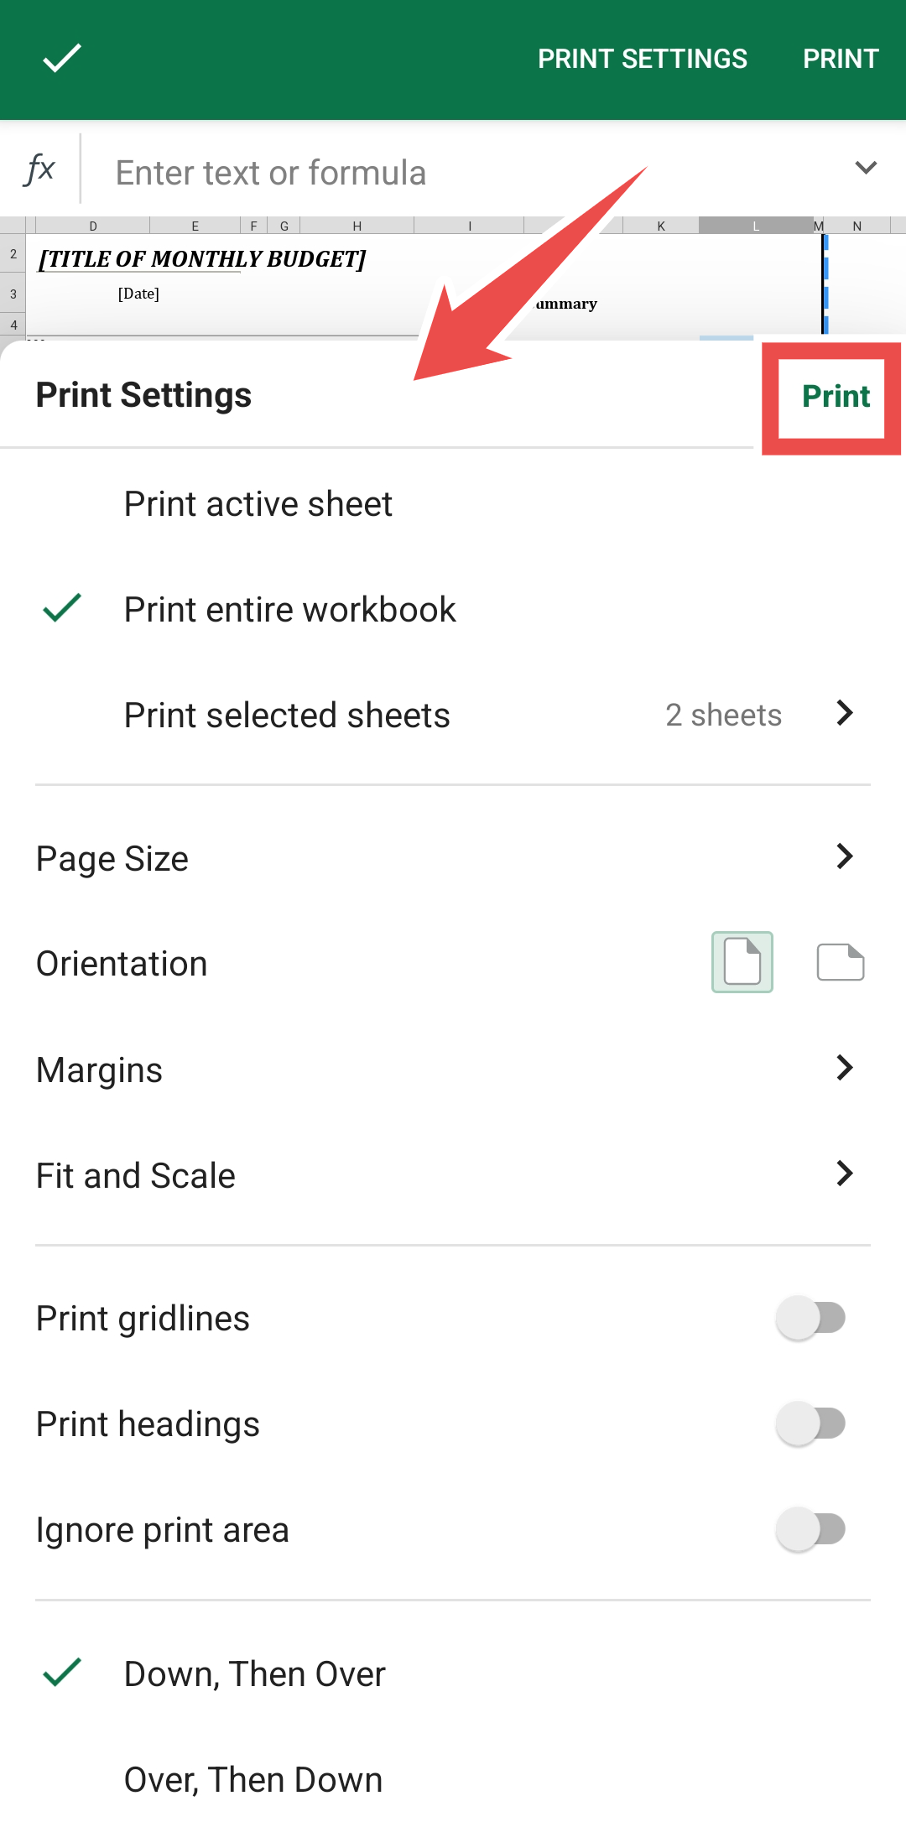The height and width of the screenshot is (1827, 906).
Task: Open Print selected sheets chevron
Action: point(845,713)
